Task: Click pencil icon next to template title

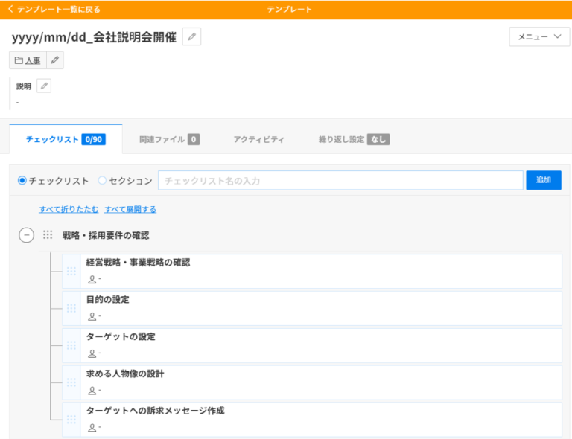Action: pos(191,36)
